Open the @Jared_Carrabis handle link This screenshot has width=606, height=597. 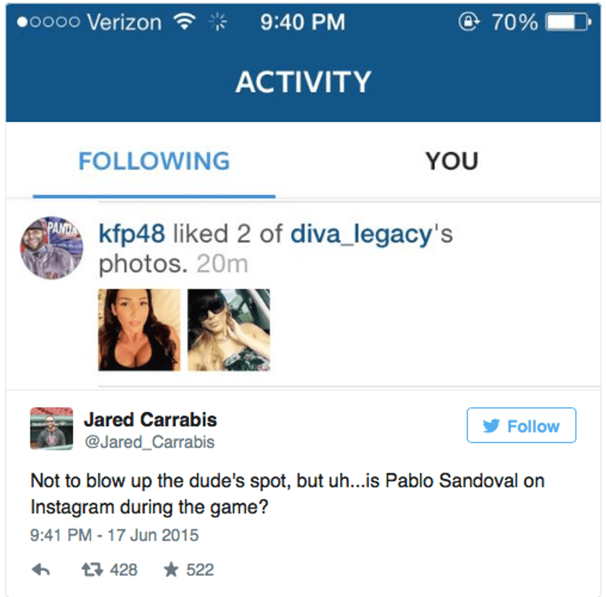coord(149,442)
